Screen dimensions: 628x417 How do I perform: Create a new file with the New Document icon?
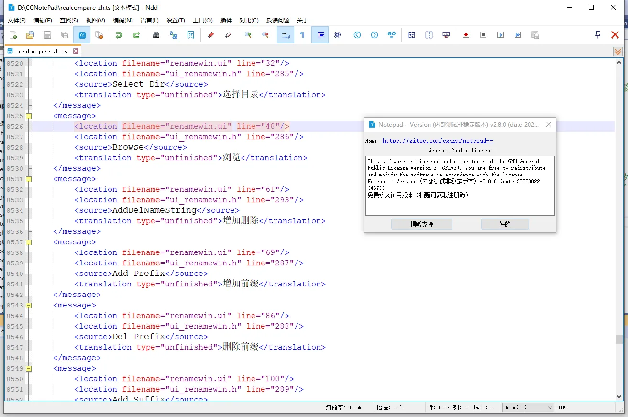pyautogui.click(x=13, y=34)
